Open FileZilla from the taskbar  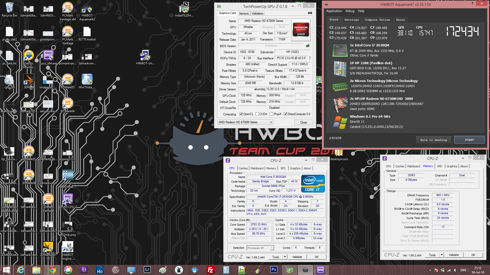coord(211,270)
